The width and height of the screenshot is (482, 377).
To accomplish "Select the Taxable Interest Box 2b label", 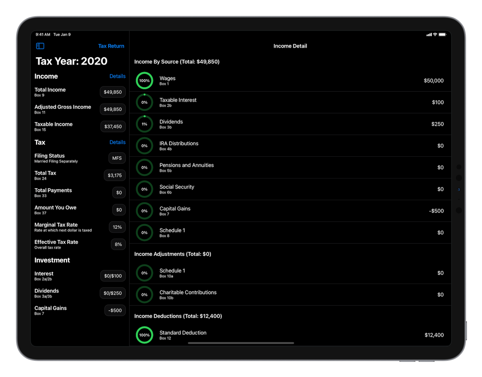I will coord(178,102).
